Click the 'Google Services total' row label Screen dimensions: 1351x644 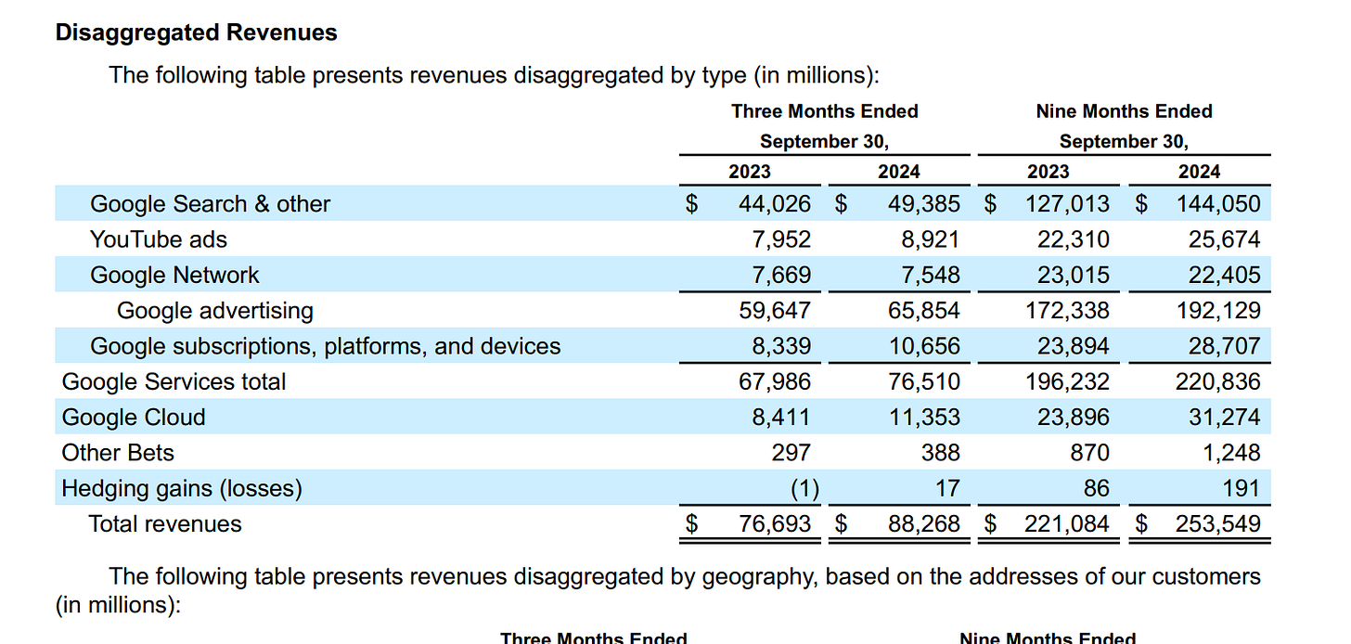174,381
